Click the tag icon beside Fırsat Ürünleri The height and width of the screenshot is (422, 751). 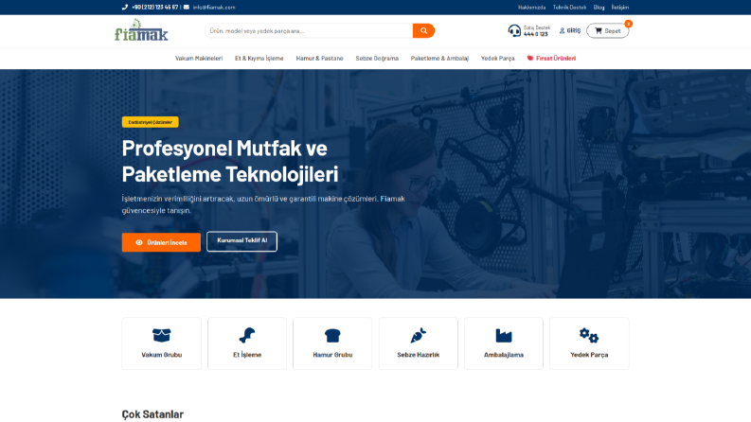[x=530, y=59]
